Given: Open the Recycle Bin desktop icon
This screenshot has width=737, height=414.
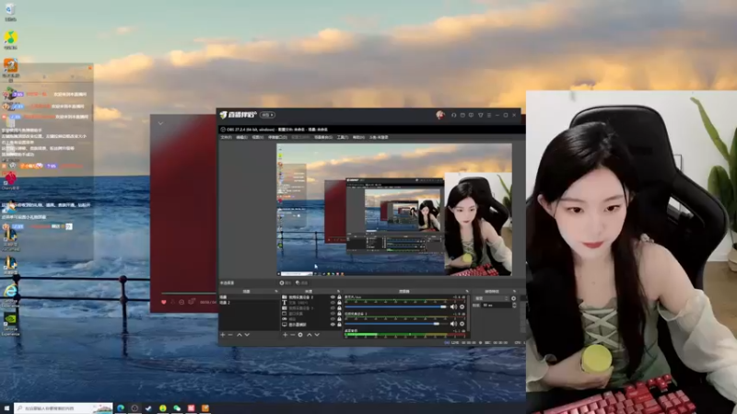Looking at the screenshot, I should [x=10, y=11].
